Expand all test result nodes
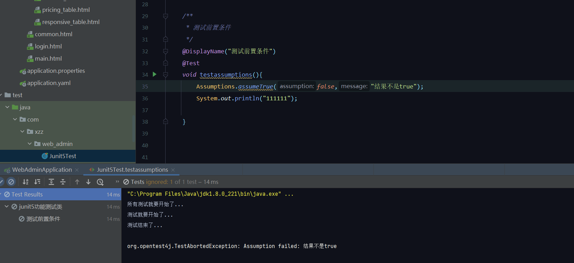Viewport: 574px width, 263px height. [51, 182]
